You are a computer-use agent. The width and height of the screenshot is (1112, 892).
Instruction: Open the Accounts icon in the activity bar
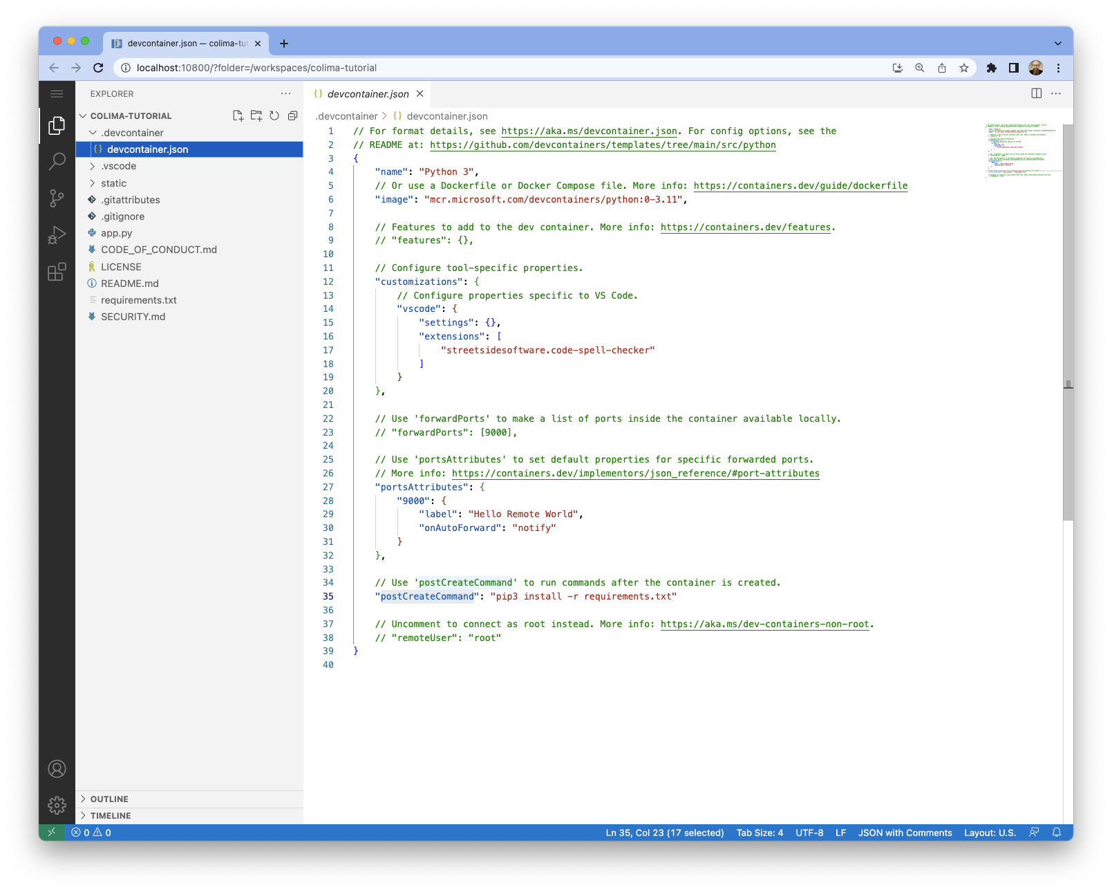57,769
